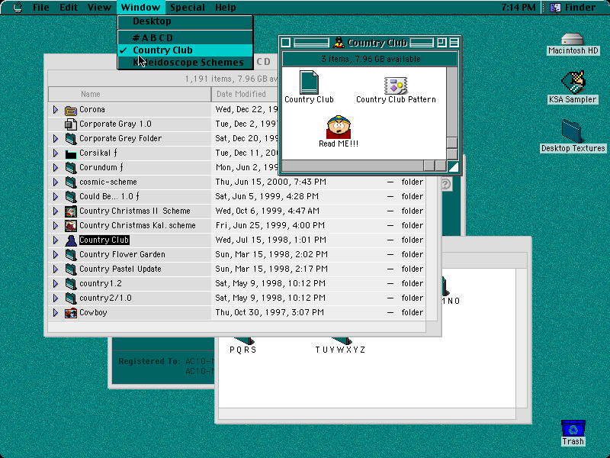Click the Finder application menu icon
Image resolution: width=610 pixels, height=458 pixels.
tap(555, 8)
